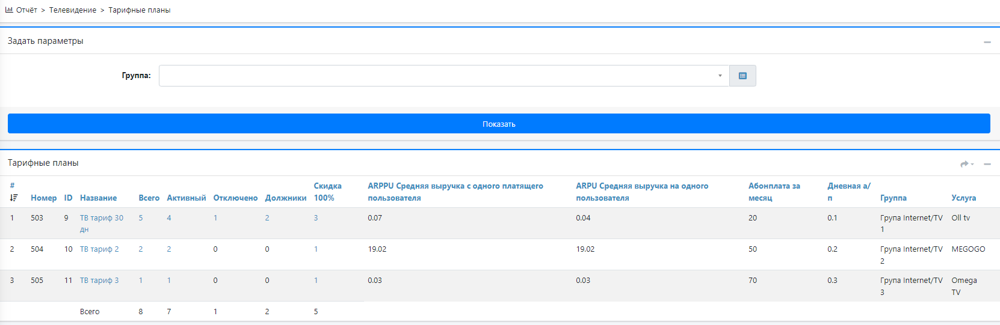The height and width of the screenshot is (325, 1000).
Task: Click active count 4 for ТВ тариф 30 дн
Action: pos(169,217)
